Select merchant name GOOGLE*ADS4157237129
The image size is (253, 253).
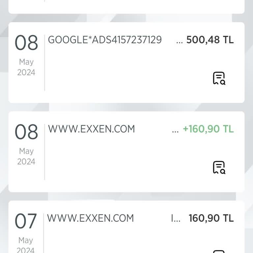tap(105, 40)
